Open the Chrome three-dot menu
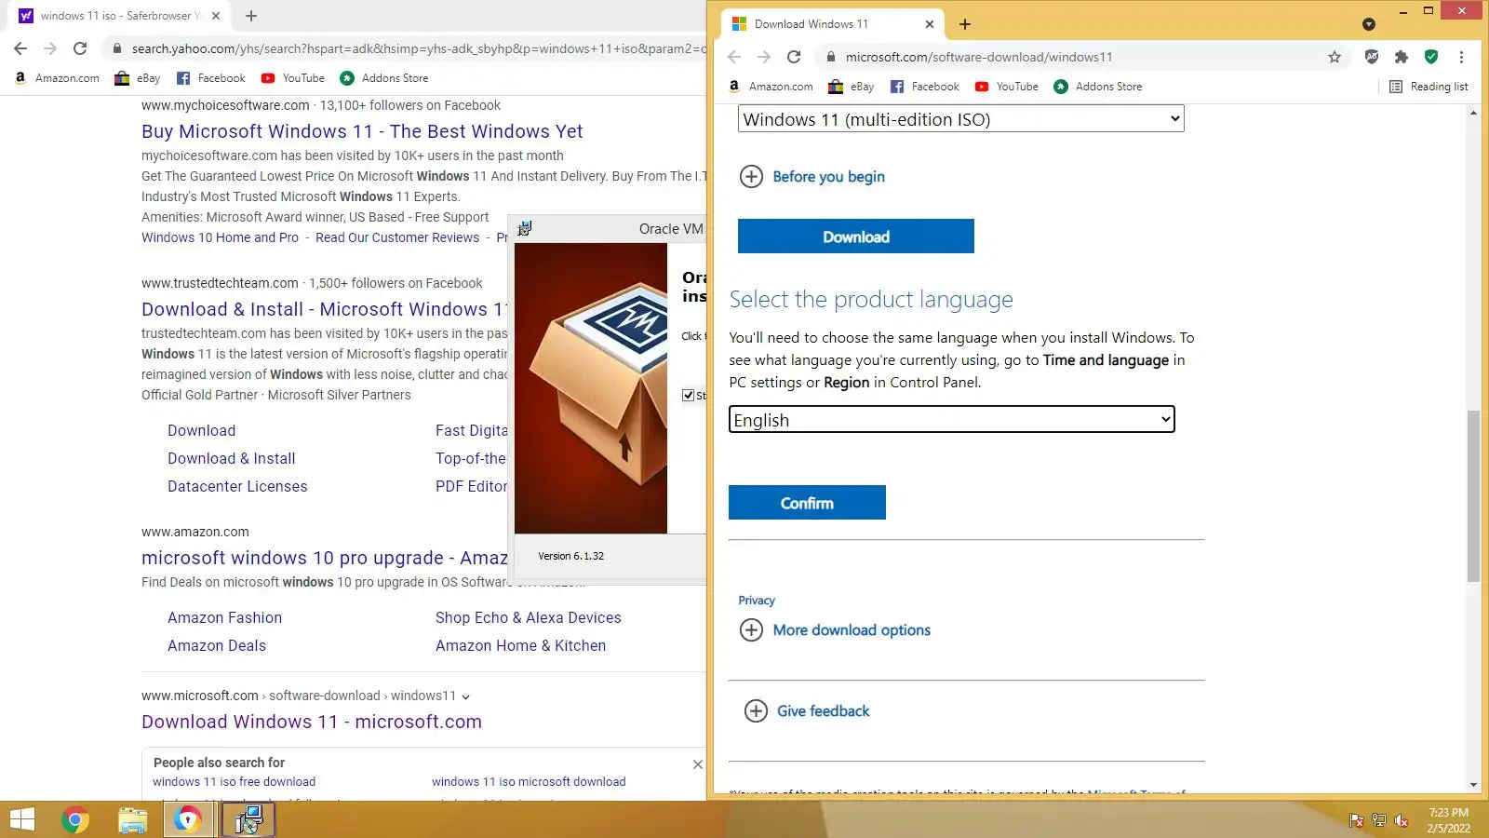1489x838 pixels. [1461, 57]
